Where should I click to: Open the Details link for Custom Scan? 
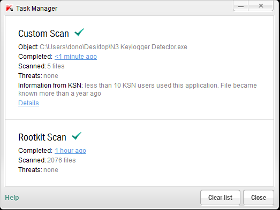point(28,103)
